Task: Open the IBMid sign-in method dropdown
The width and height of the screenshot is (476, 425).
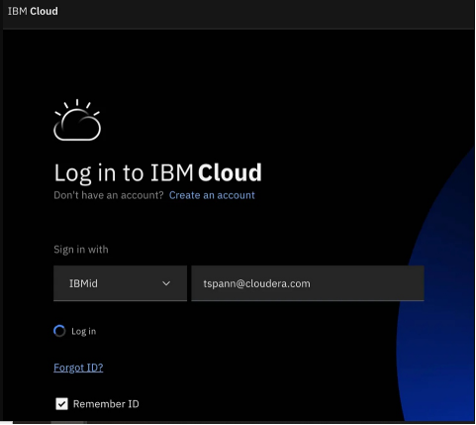Action: [120, 283]
